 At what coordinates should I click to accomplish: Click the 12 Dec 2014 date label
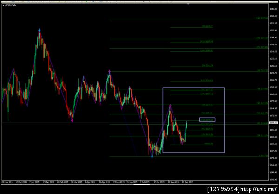click(x=21, y=182)
